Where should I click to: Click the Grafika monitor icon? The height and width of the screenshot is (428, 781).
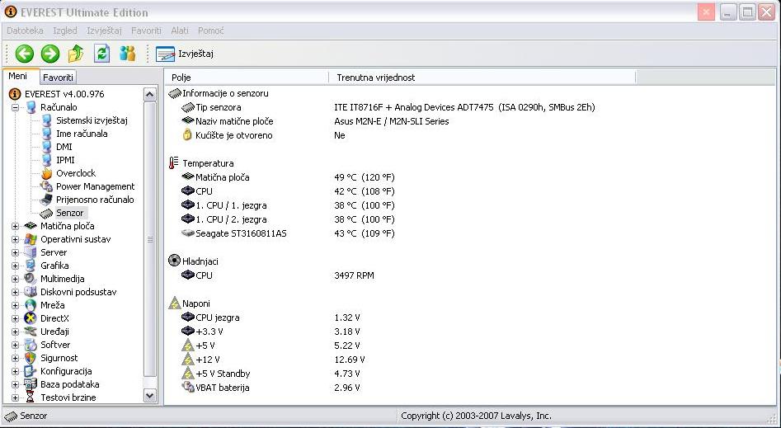point(31,266)
